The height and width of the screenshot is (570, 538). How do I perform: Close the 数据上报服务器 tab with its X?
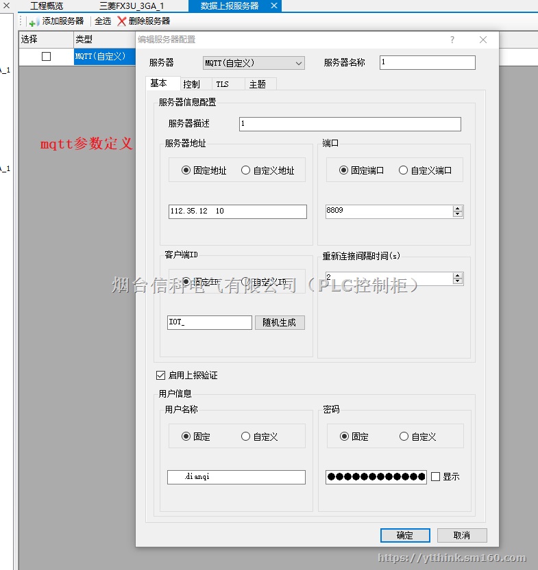point(274,5)
